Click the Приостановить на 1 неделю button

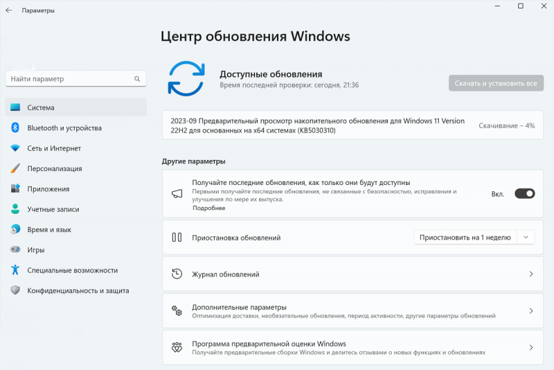tap(466, 237)
